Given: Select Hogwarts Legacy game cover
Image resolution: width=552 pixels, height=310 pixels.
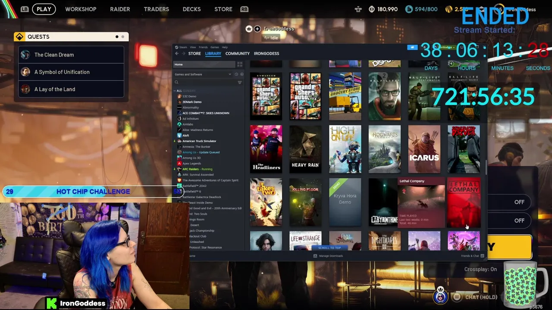Looking at the screenshot, I should pyautogui.click(x=385, y=149).
